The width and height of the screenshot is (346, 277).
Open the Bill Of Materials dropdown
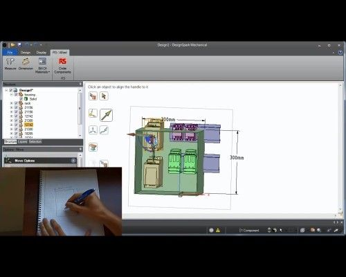pyautogui.click(x=42, y=66)
